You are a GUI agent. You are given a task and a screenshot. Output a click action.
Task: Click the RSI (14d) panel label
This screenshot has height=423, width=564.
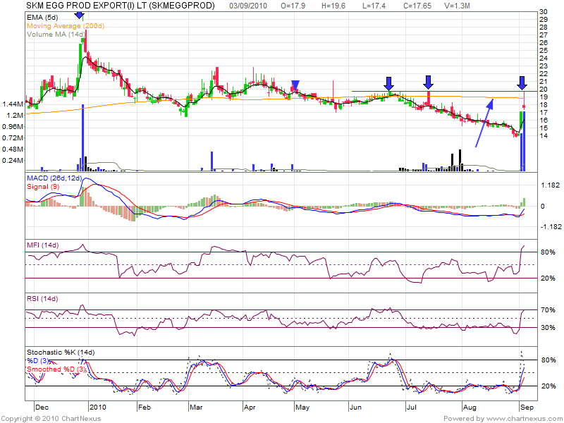[x=43, y=299]
